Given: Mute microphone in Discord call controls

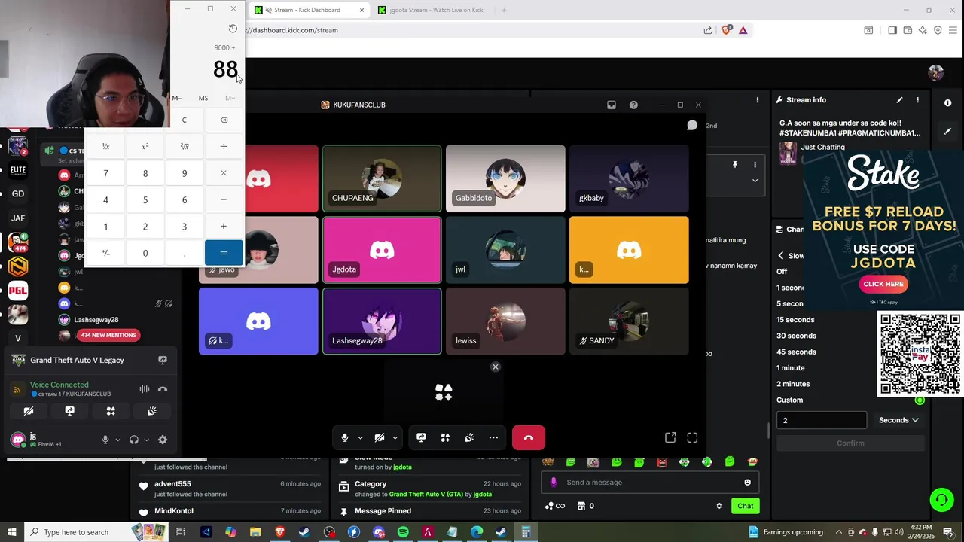Looking at the screenshot, I should click(345, 437).
